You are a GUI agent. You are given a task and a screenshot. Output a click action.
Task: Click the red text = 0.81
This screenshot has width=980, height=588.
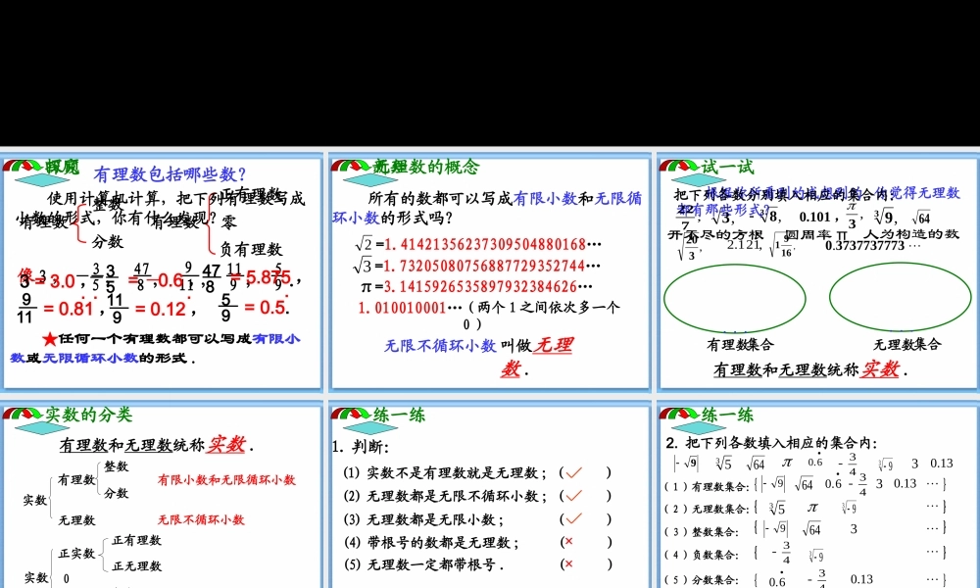[x=69, y=308]
